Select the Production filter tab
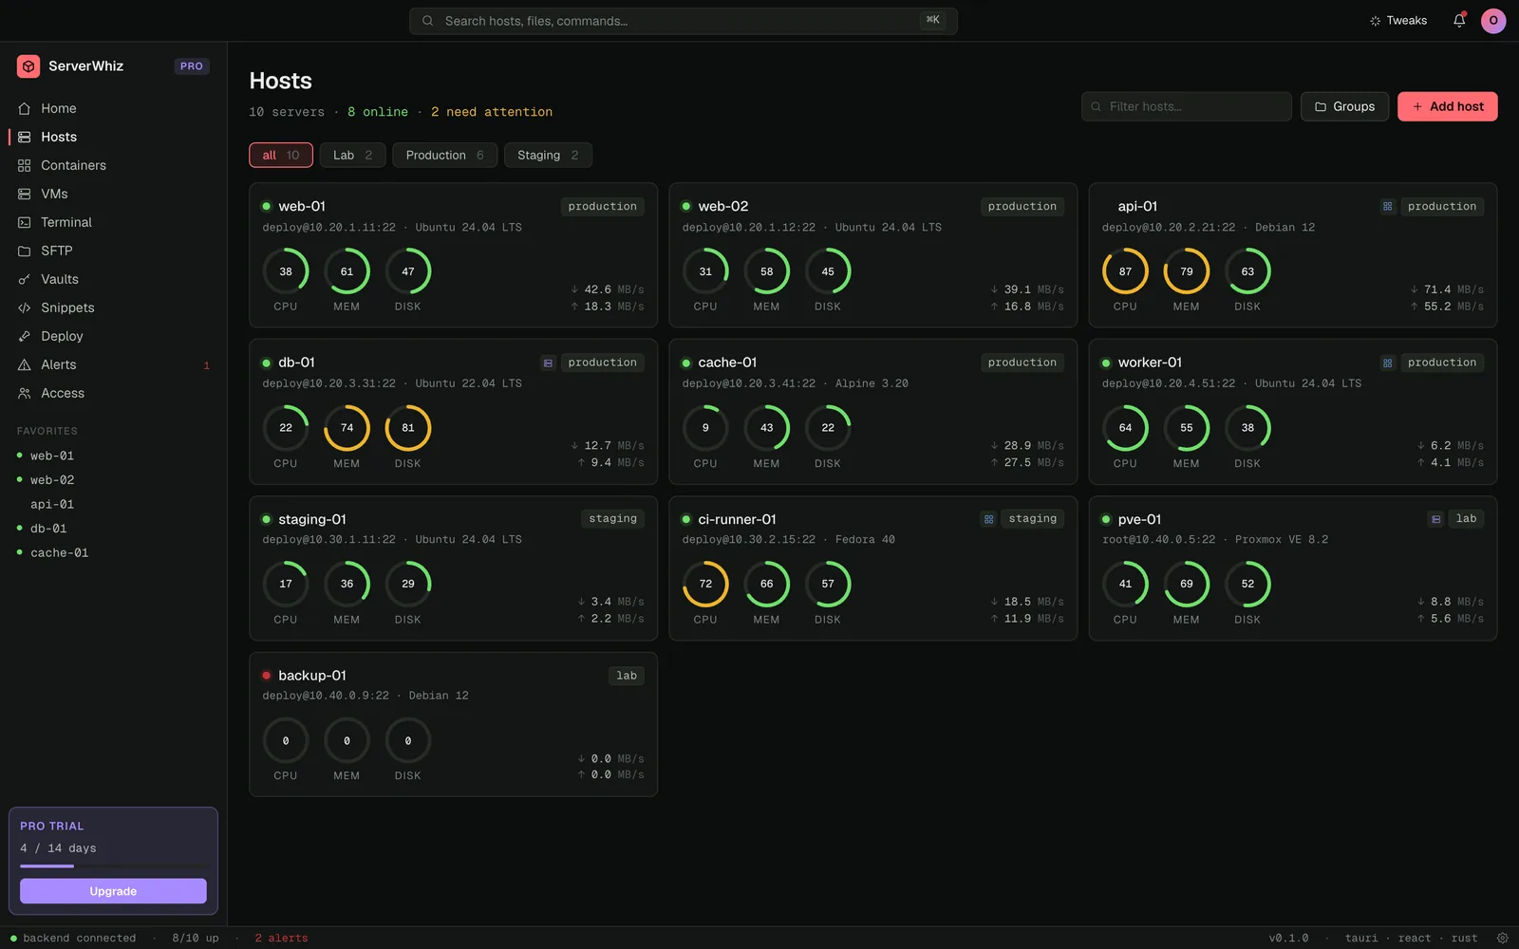The height and width of the screenshot is (949, 1519). click(444, 155)
